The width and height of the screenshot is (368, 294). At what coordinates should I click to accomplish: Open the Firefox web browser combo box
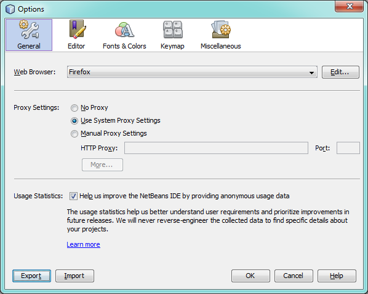click(x=192, y=72)
